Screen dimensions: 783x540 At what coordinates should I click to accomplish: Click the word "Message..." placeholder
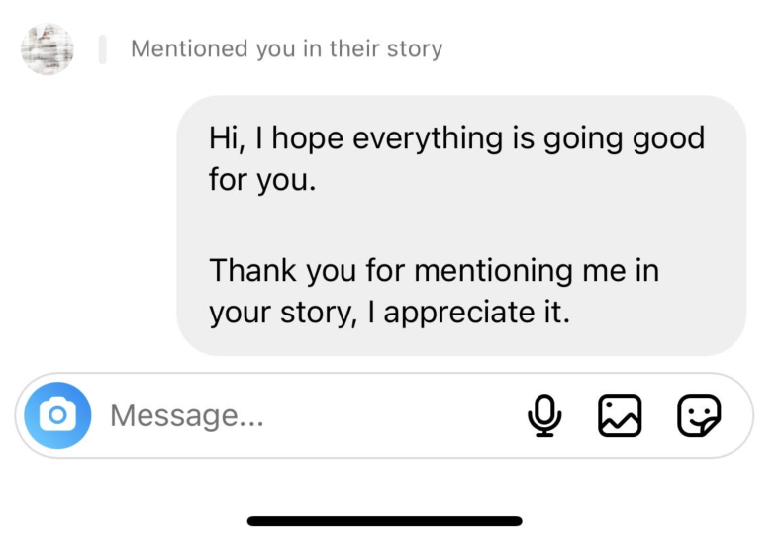(x=186, y=415)
